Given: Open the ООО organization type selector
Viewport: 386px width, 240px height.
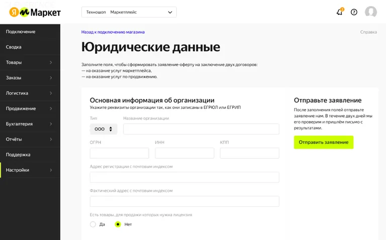Looking at the screenshot, I should 104,129.
